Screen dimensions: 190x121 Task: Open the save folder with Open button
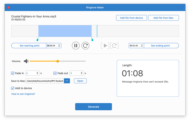pyautogui.click(x=80, y=81)
